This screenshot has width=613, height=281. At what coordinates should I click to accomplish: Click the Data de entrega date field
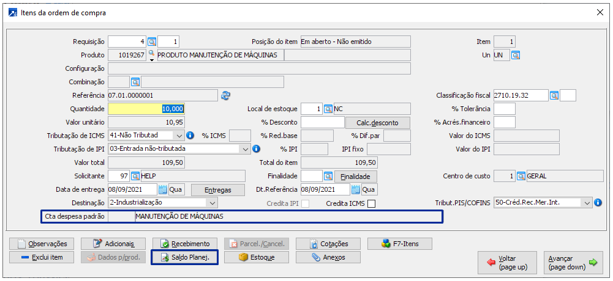point(132,190)
